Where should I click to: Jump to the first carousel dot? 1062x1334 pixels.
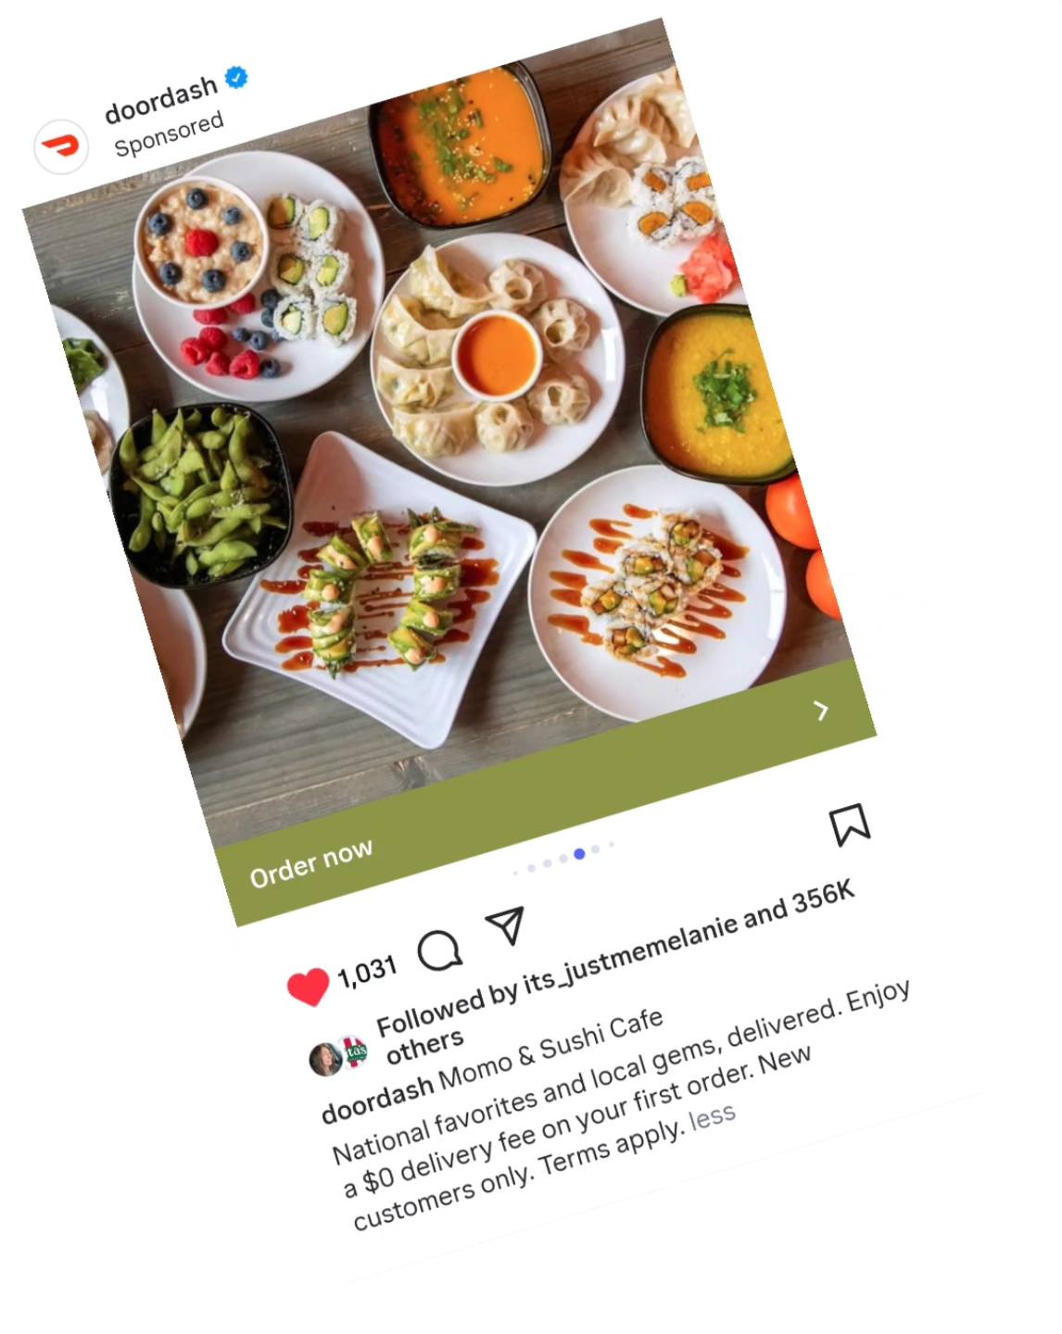[515, 873]
